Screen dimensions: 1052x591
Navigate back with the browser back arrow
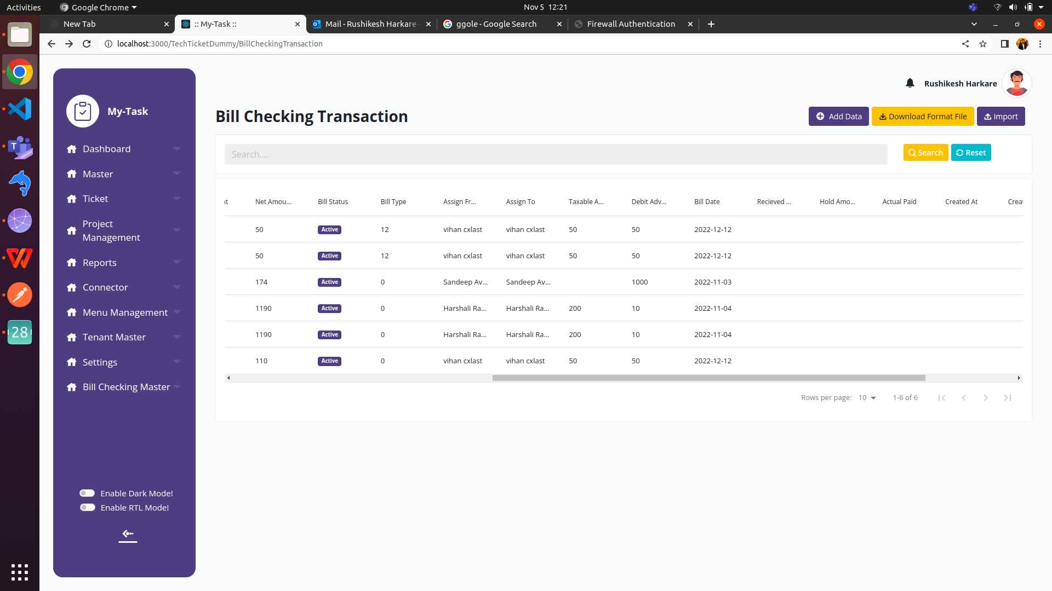pyautogui.click(x=52, y=44)
